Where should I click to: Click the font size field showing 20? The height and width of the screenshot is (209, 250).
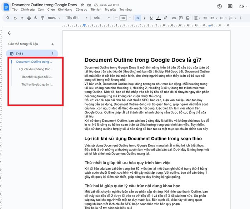[123, 18]
